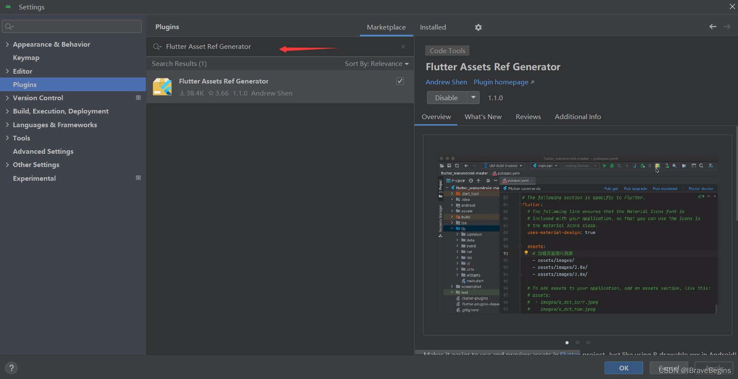Select the second screenshot carousel dot
The width and height of the screenshot is (738, 379).
pos(578,342)
